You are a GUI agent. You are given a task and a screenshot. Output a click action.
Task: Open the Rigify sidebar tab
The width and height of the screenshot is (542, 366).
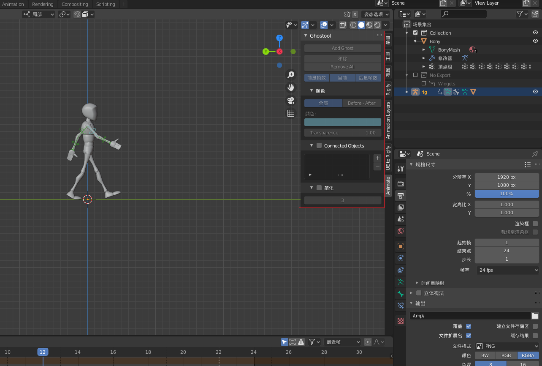coord(388,89)
